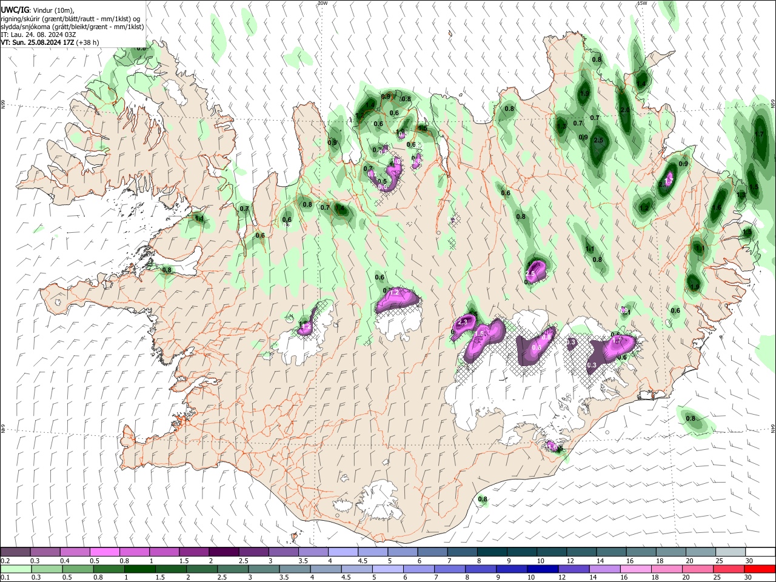Viewport: 776px width, 582px height.
Task: Click the '0.2' label under the snow legend
Action: tap(4, 561)
